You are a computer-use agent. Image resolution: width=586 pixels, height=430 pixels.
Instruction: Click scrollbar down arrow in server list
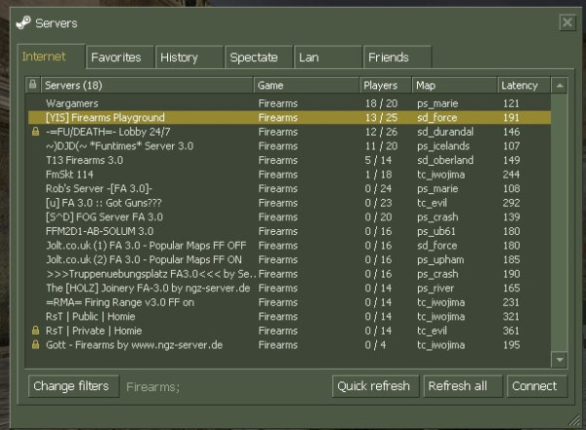(560, 359)
